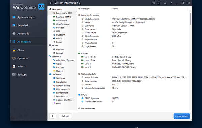Select the Automatic sidebar item
This screenshot has width=202, height=128.
pos(23,33)
